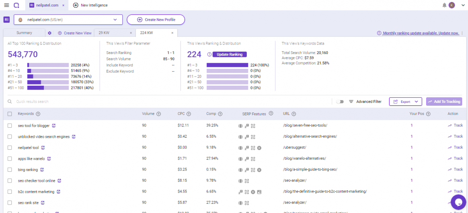Image resolution: width=468 pixels, height=213 pixels.
Task: Click help icon beside SERP Features header
Action: coord(271,113)
